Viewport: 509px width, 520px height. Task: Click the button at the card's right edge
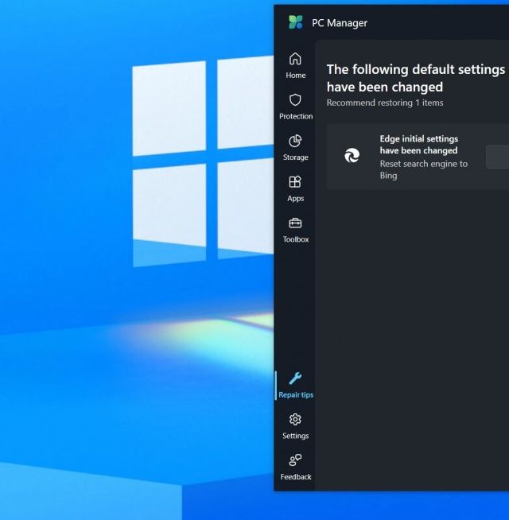point(497,157)
